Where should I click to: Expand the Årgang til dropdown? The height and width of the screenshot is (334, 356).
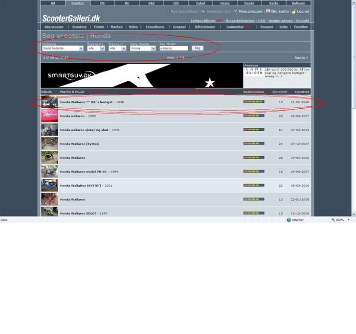tap(118, 48)
